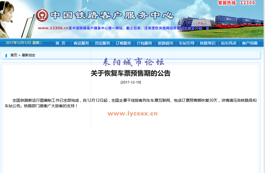Open the 客户信箱 menu
Viewport: 265px width, 173px height.
[x=249, y=43]
